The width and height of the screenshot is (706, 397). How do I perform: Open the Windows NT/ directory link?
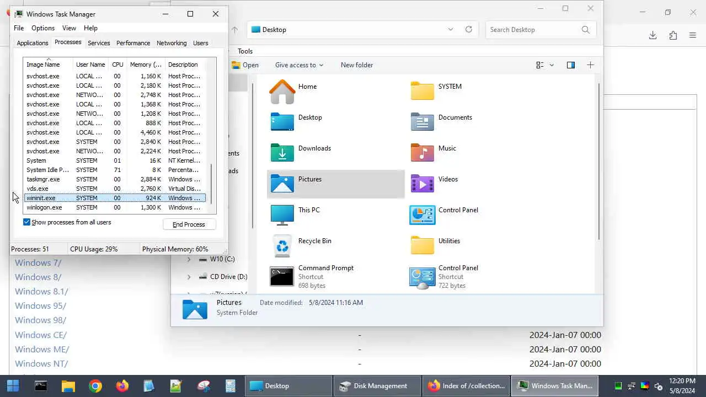pyautogui.click(x=41, y=363)
